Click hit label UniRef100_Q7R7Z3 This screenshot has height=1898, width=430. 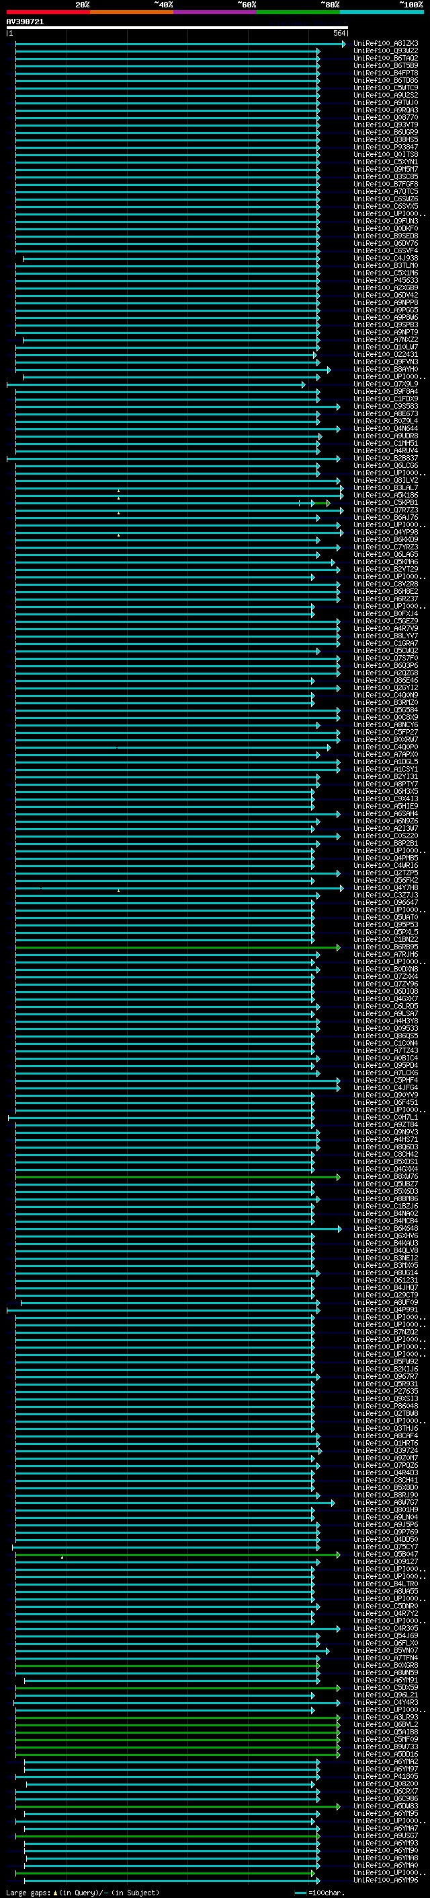386,510
